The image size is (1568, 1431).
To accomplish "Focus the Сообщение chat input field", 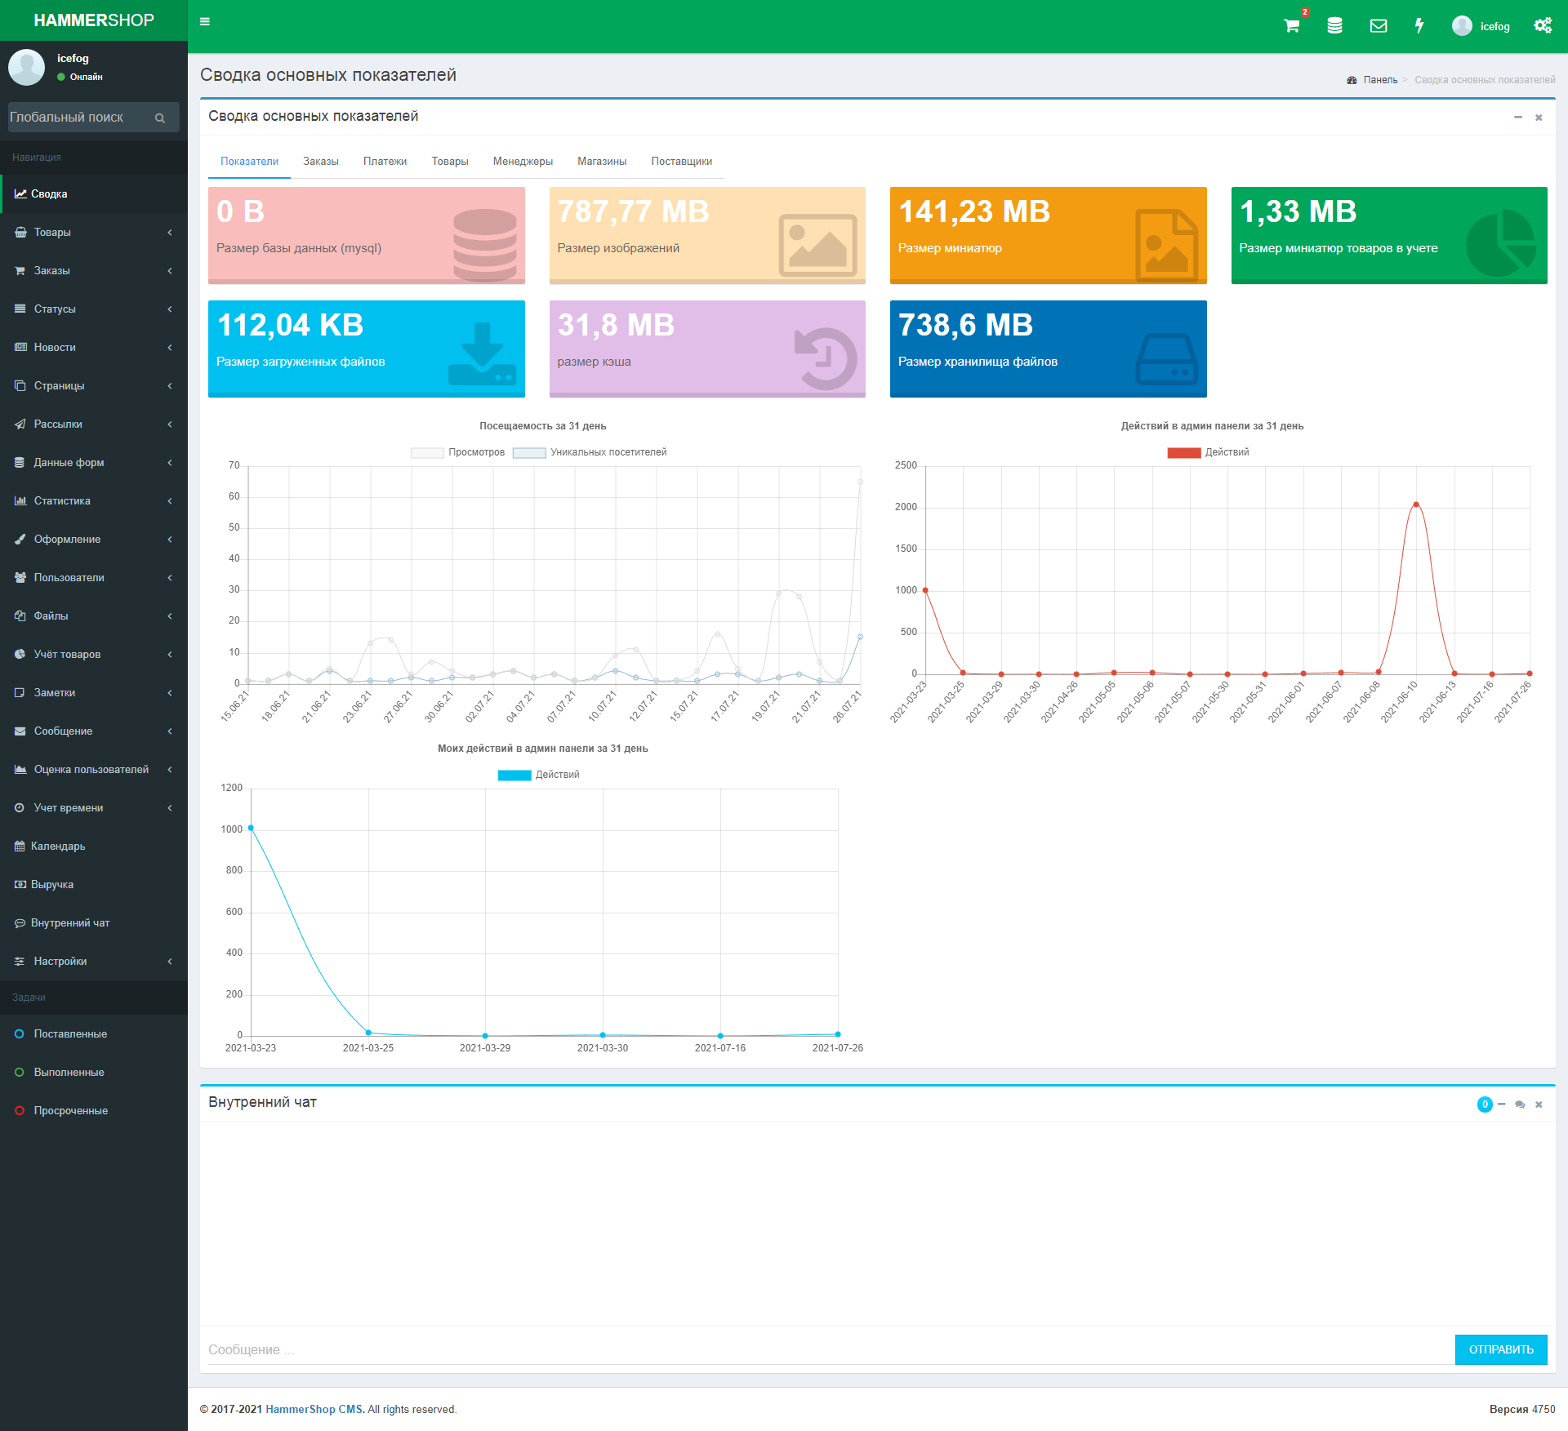I will pyautogui.click(x=826, y=1349).
